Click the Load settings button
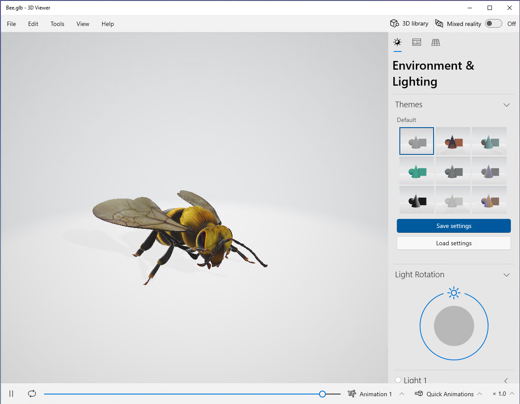The width and height of the screenshot is (520, 404). tap(453, 243)
